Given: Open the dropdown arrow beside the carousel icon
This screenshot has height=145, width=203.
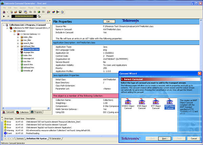Looking at the screenshot, I should point(7,12).
